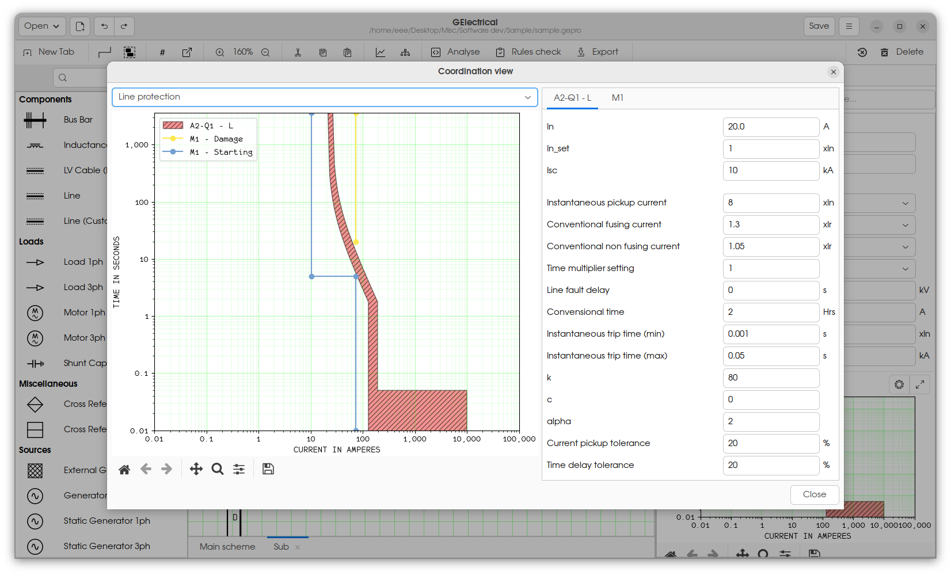Image resolution: width=951 pixels, height=575 pixels.
Task: Go back to the previous plot view
Action: coord(146,469)
